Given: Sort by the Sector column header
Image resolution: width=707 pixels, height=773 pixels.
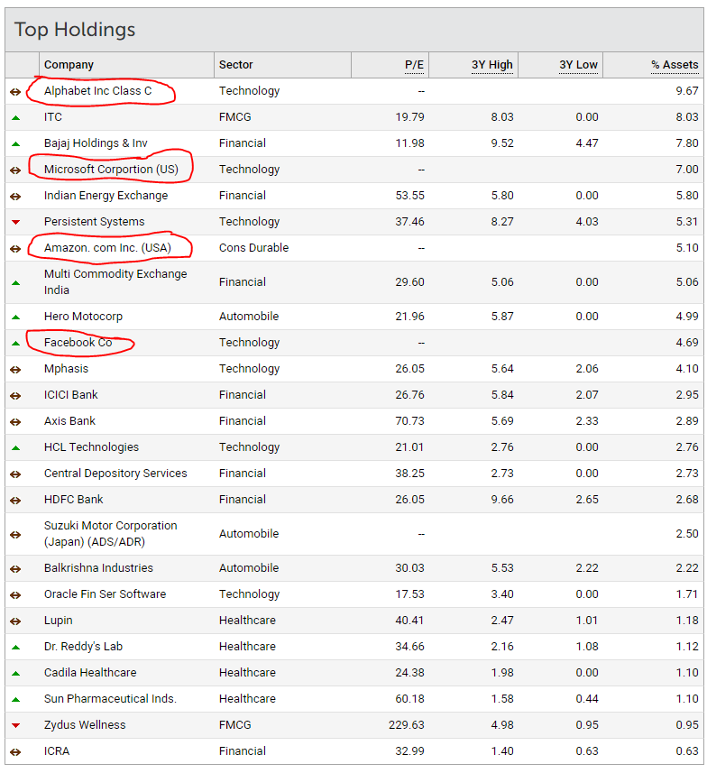Looking at the screenshot, I should click(x=235, y=65).
